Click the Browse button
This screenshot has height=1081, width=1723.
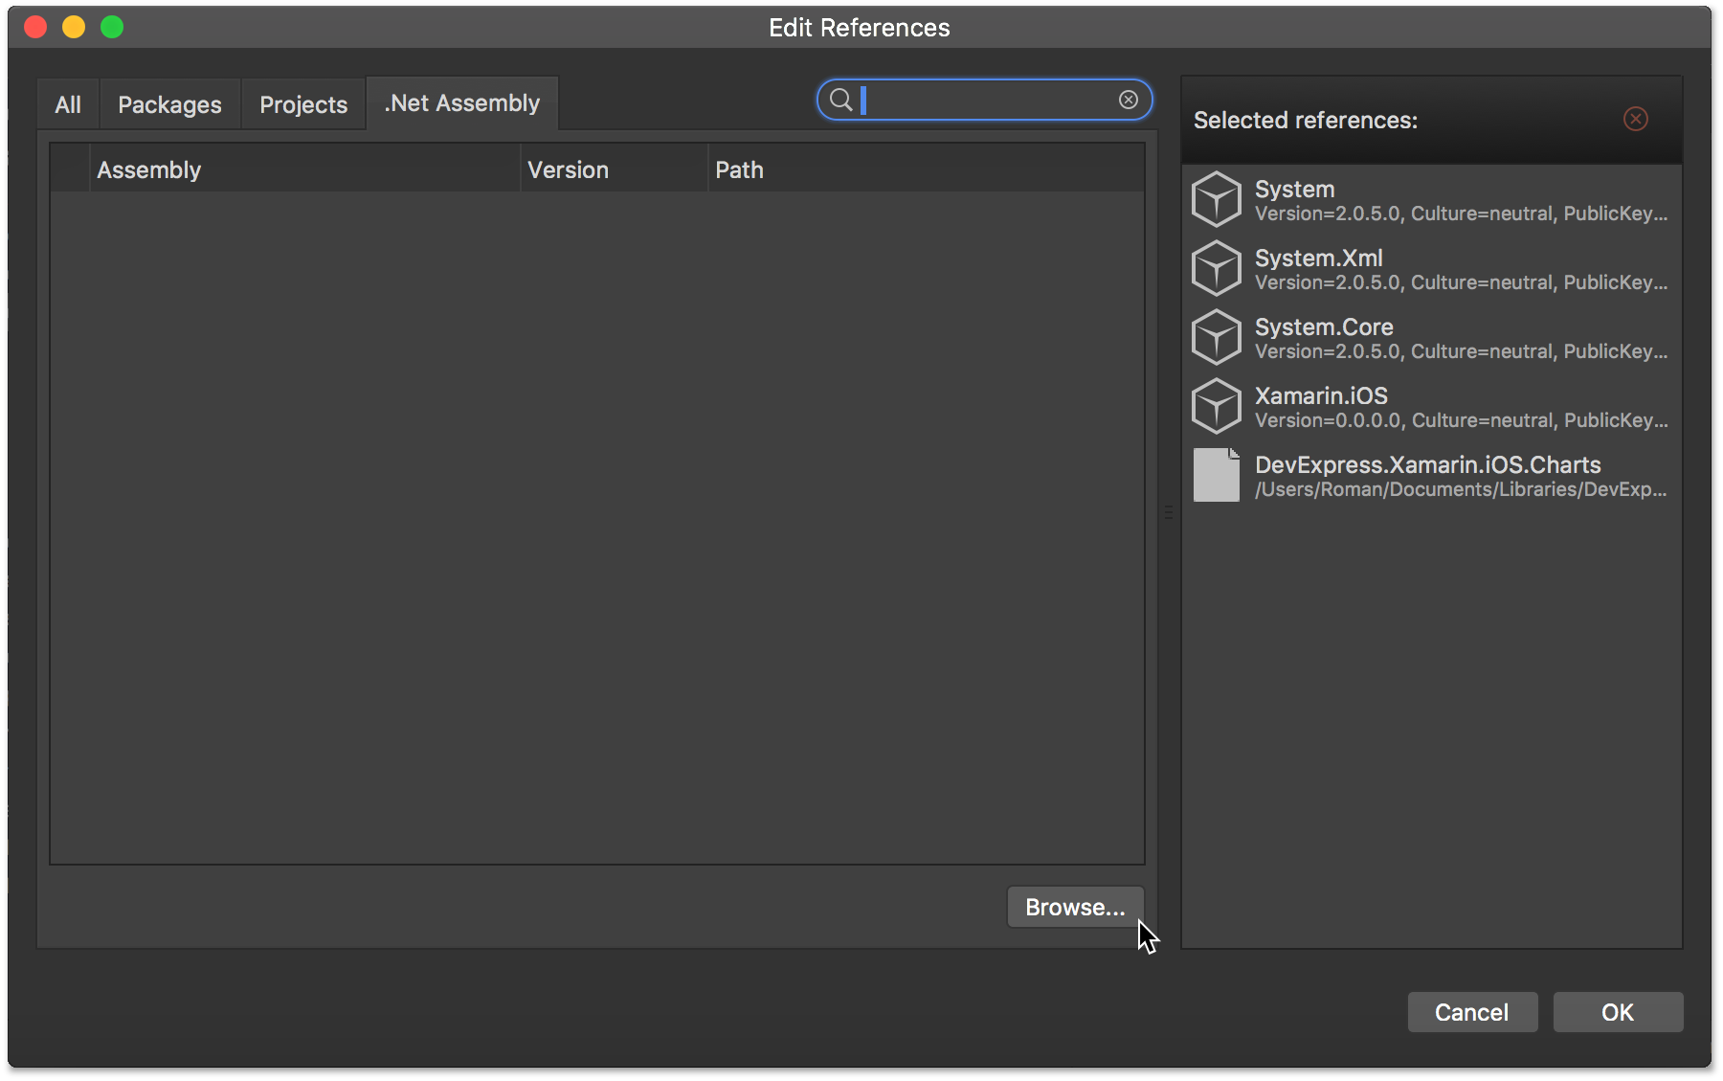[x=1074, y=907]
